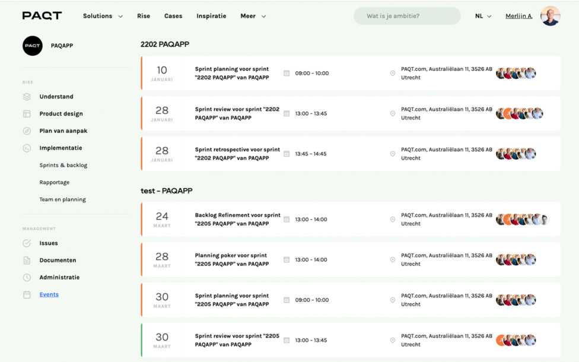Open the Understand layers icon

[27, 97]
